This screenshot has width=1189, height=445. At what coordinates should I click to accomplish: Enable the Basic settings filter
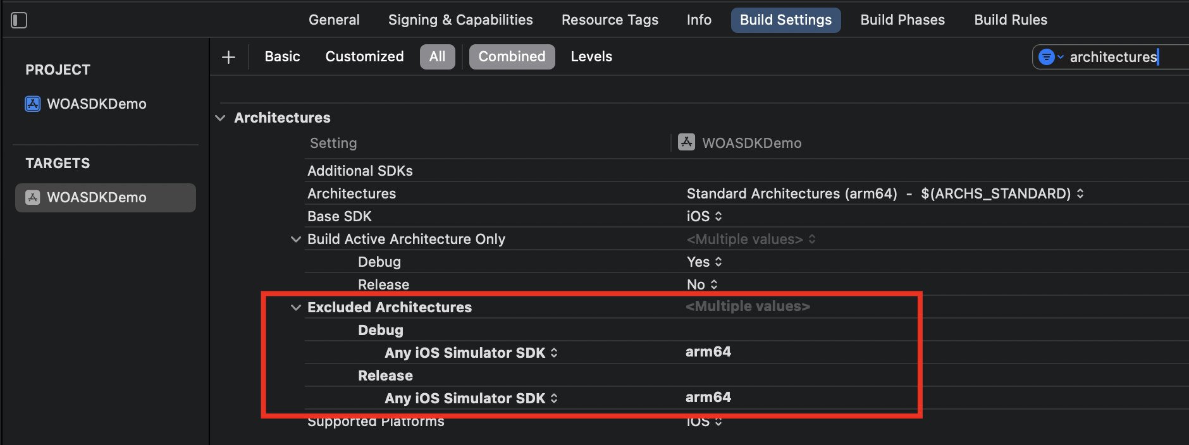tap(282, 57)
